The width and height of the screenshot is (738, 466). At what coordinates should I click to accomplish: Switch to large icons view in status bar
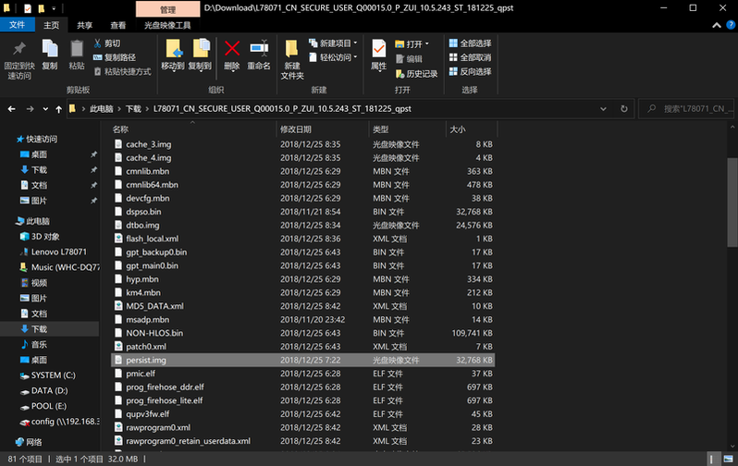click(x=728, y=459)
